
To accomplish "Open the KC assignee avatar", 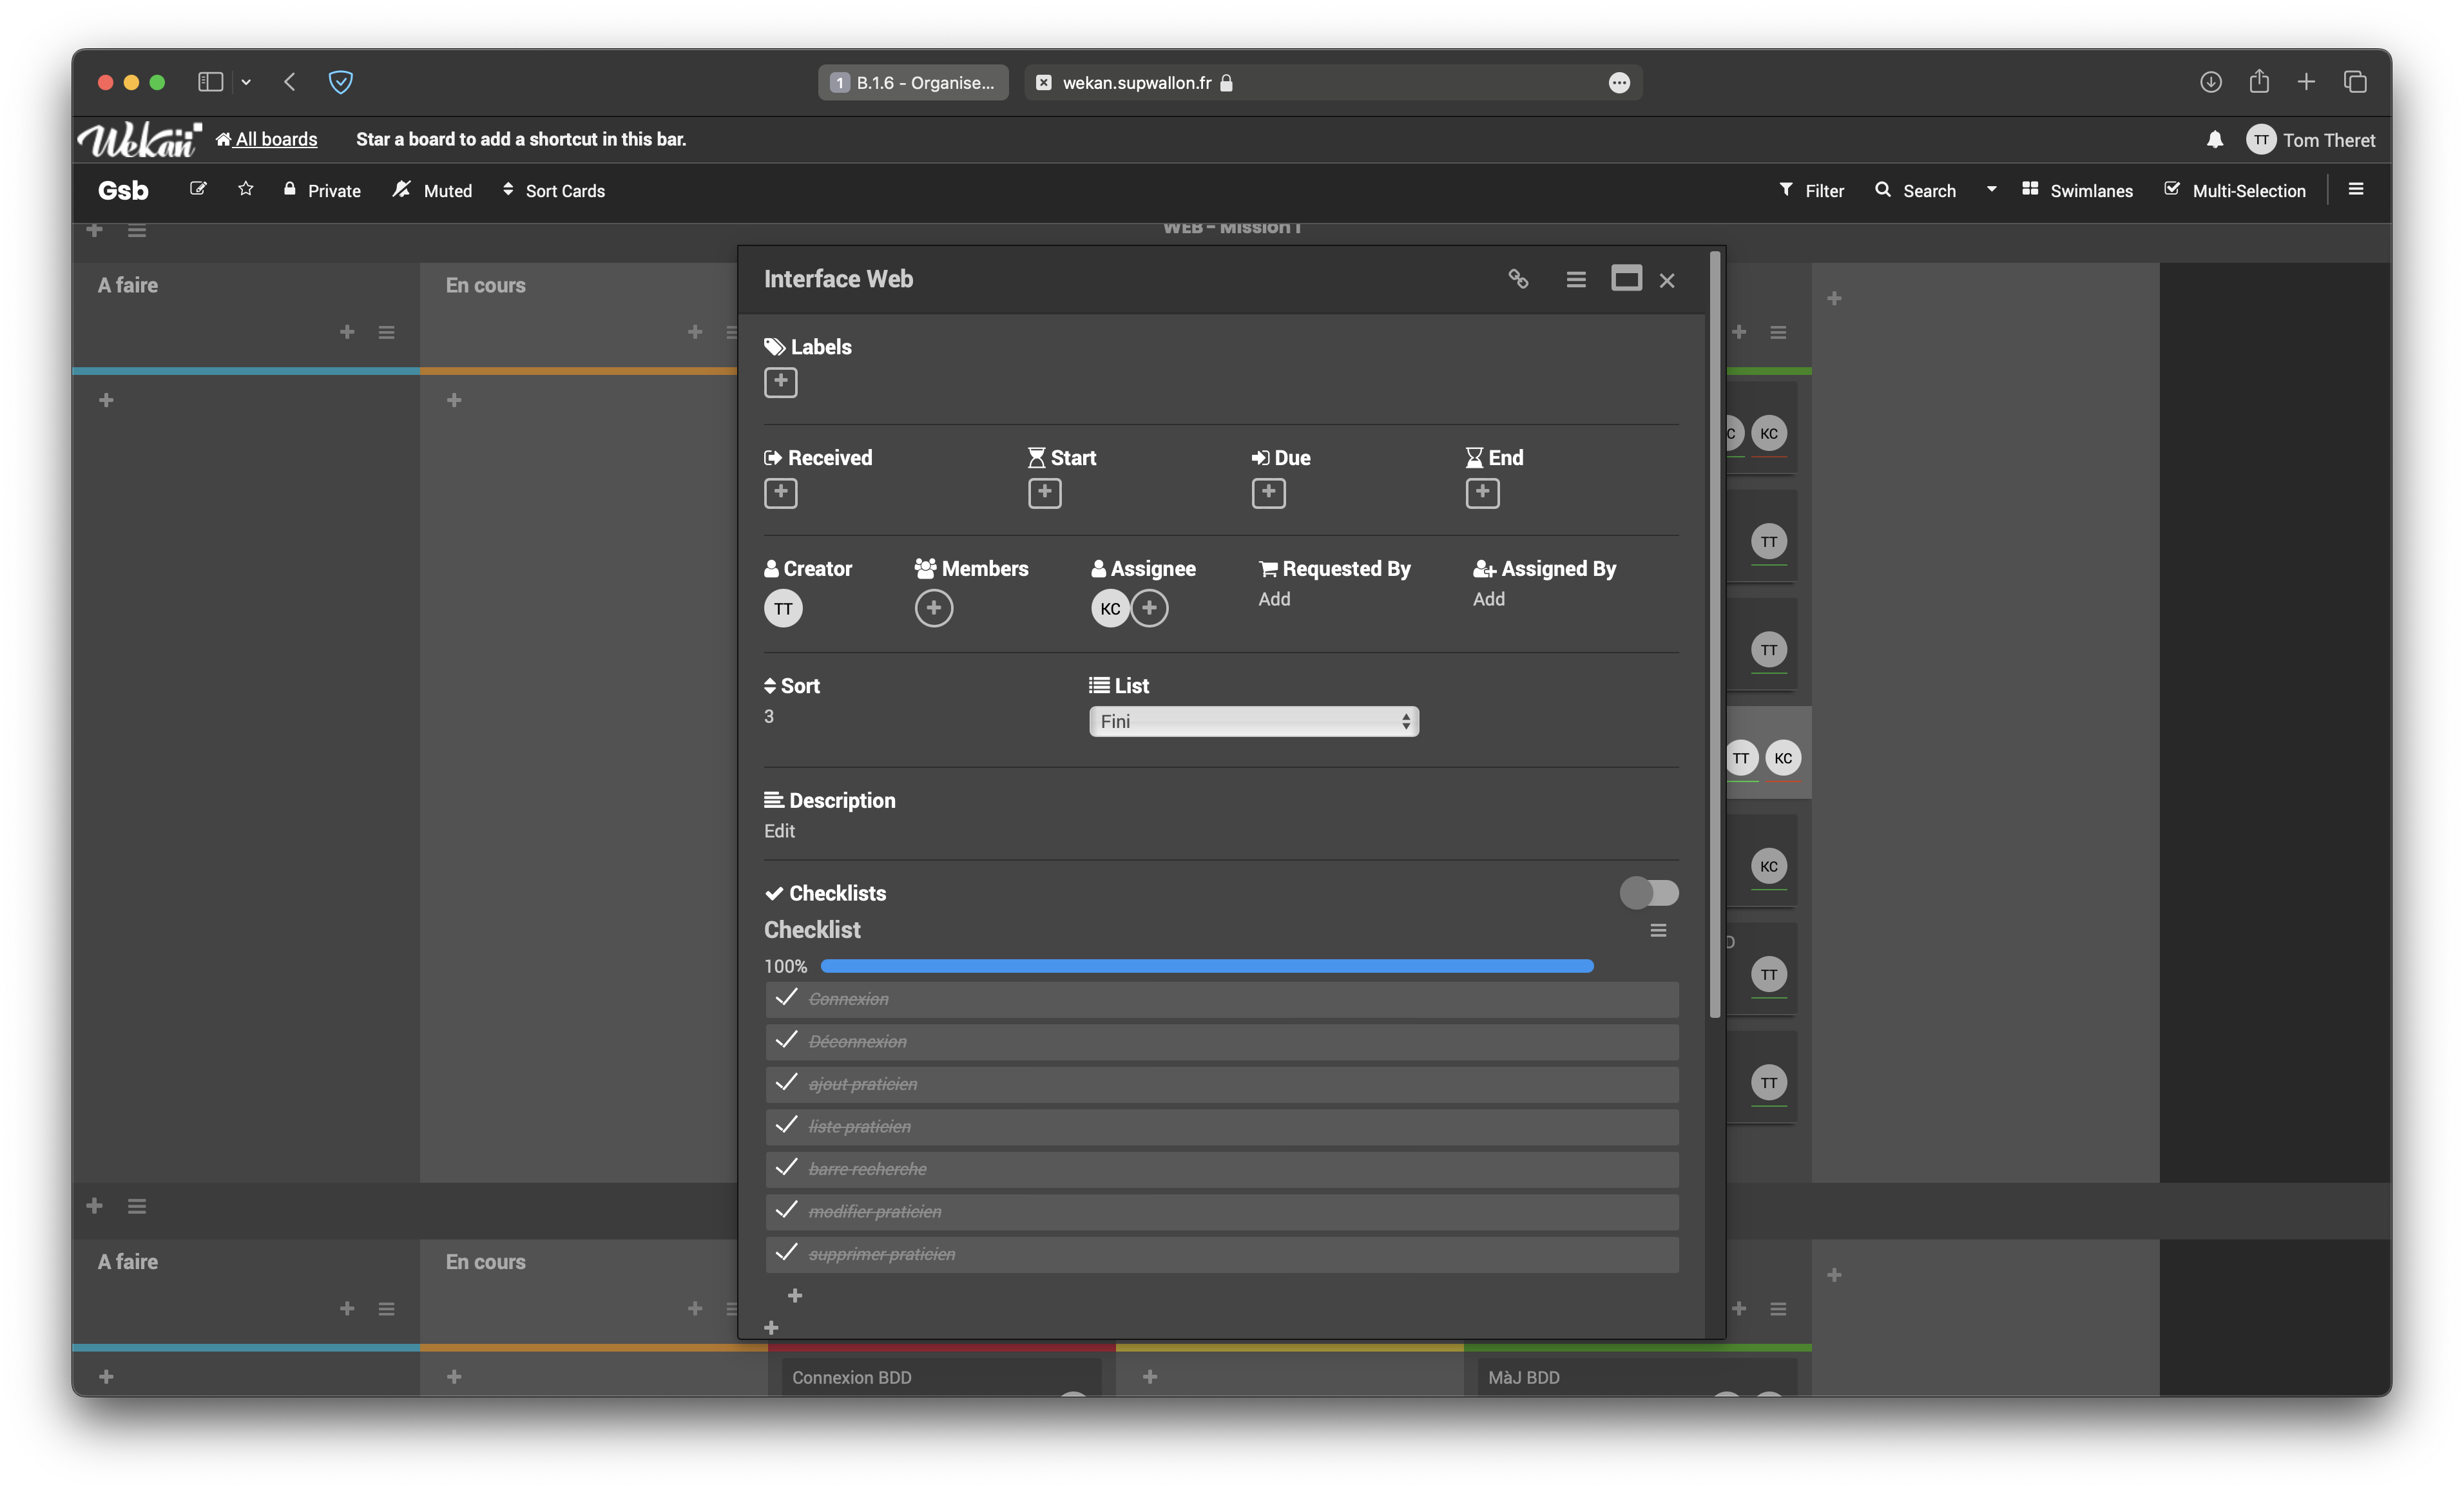I will (1110, 608).
